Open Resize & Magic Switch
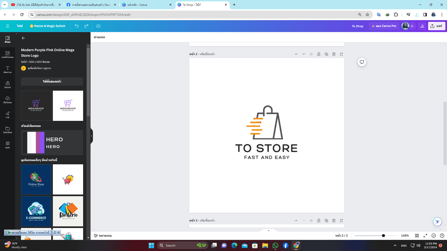 click(48, 26)
